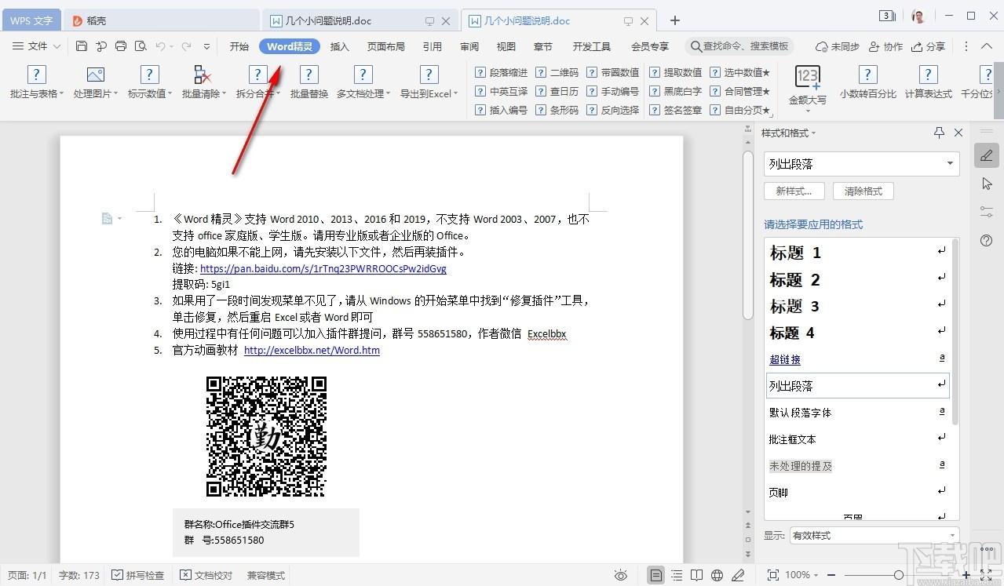The height and width of the screenshot is (586, 1004).
Task: Switch to outline view in status bar
Action: [677, 575]
